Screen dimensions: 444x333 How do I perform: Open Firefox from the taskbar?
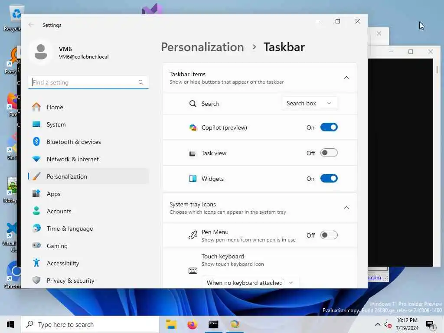[x=192, y=324]
